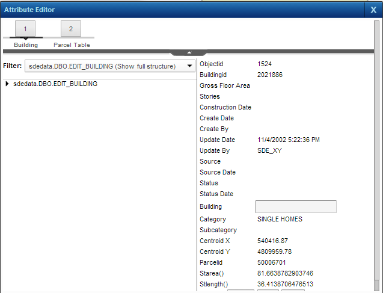The image size is (383, 293).
Task: Click the Gross Floor Area label
Action: pyautogui.click(x=225, y=85)
